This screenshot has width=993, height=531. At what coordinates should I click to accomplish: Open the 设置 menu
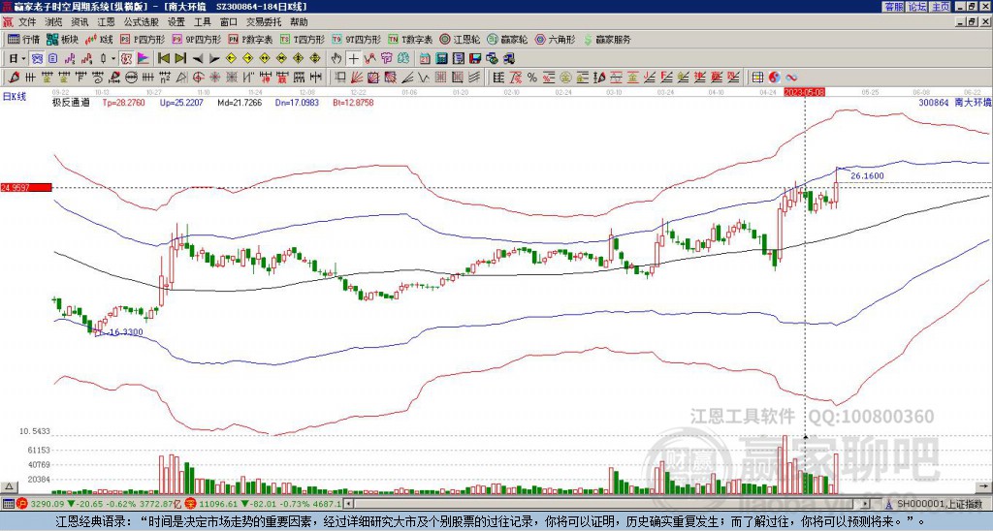(x=176, y=22)
